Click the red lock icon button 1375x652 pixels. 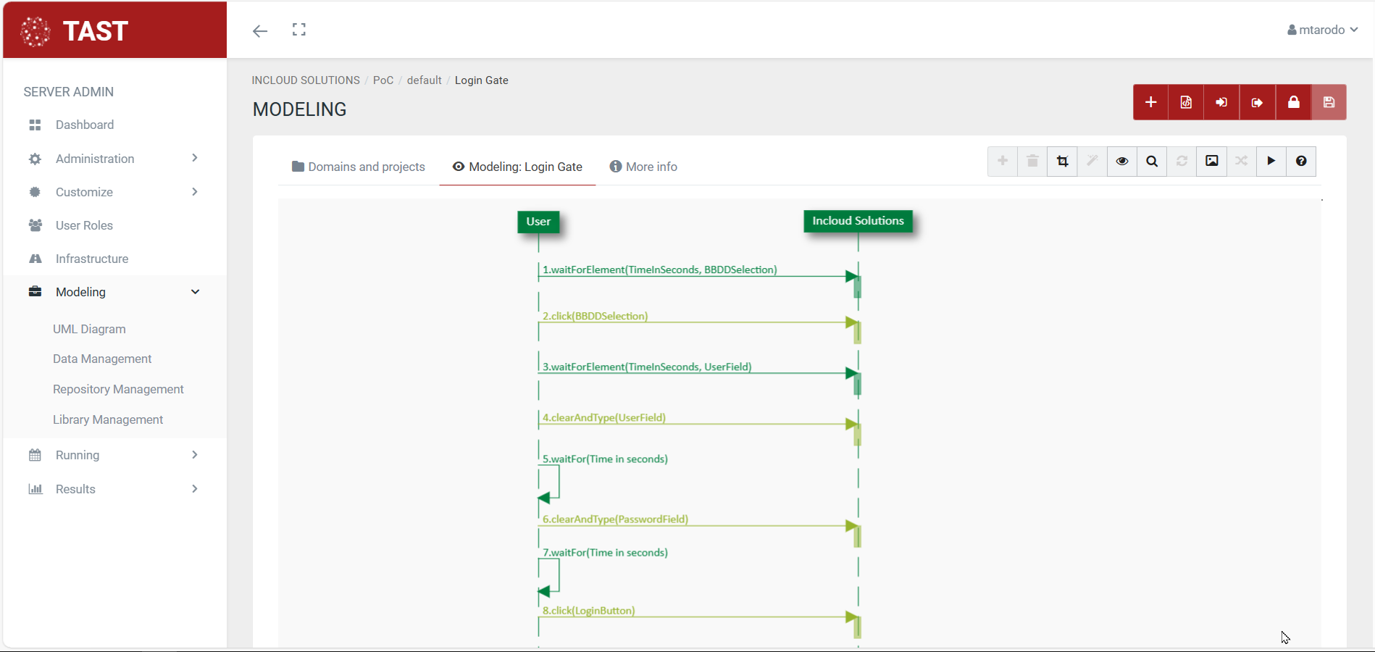1293,102
